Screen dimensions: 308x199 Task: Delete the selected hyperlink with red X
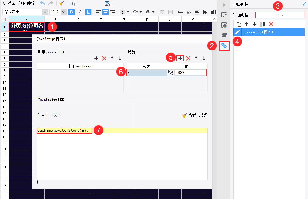[271, 24]
